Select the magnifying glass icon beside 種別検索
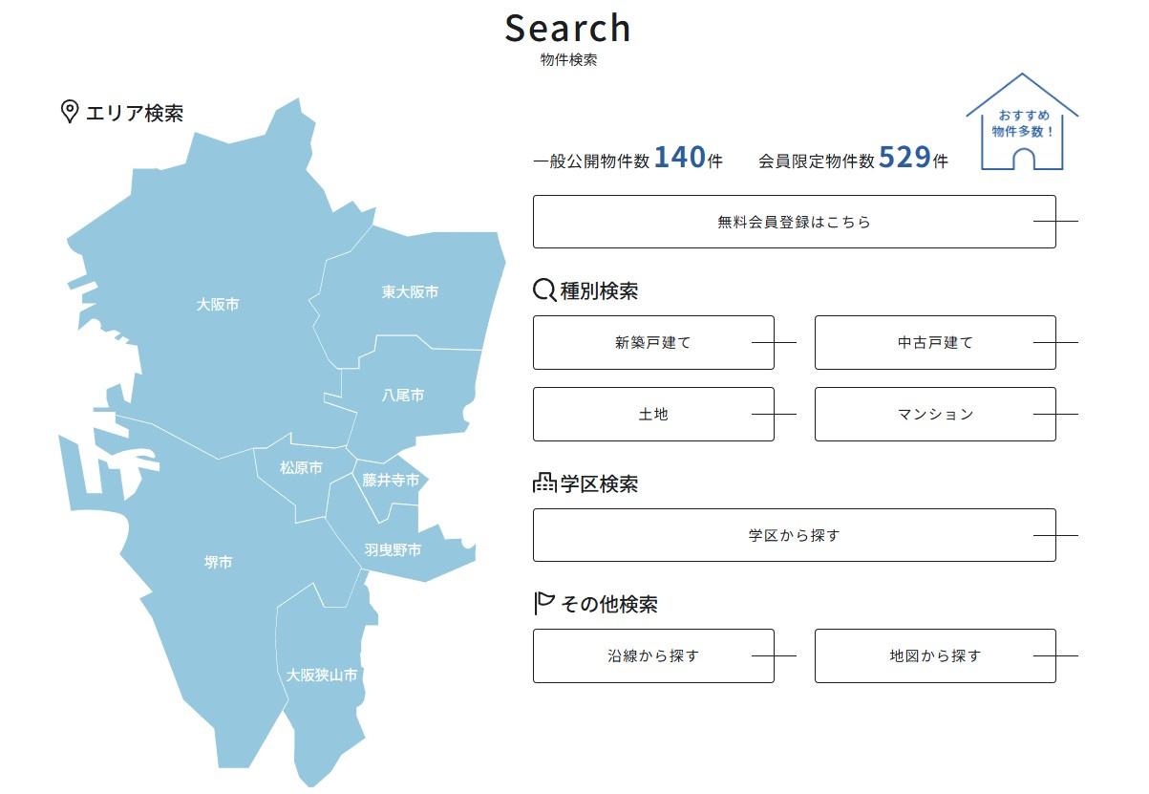The image size is (1149, 794). (543, 289)
